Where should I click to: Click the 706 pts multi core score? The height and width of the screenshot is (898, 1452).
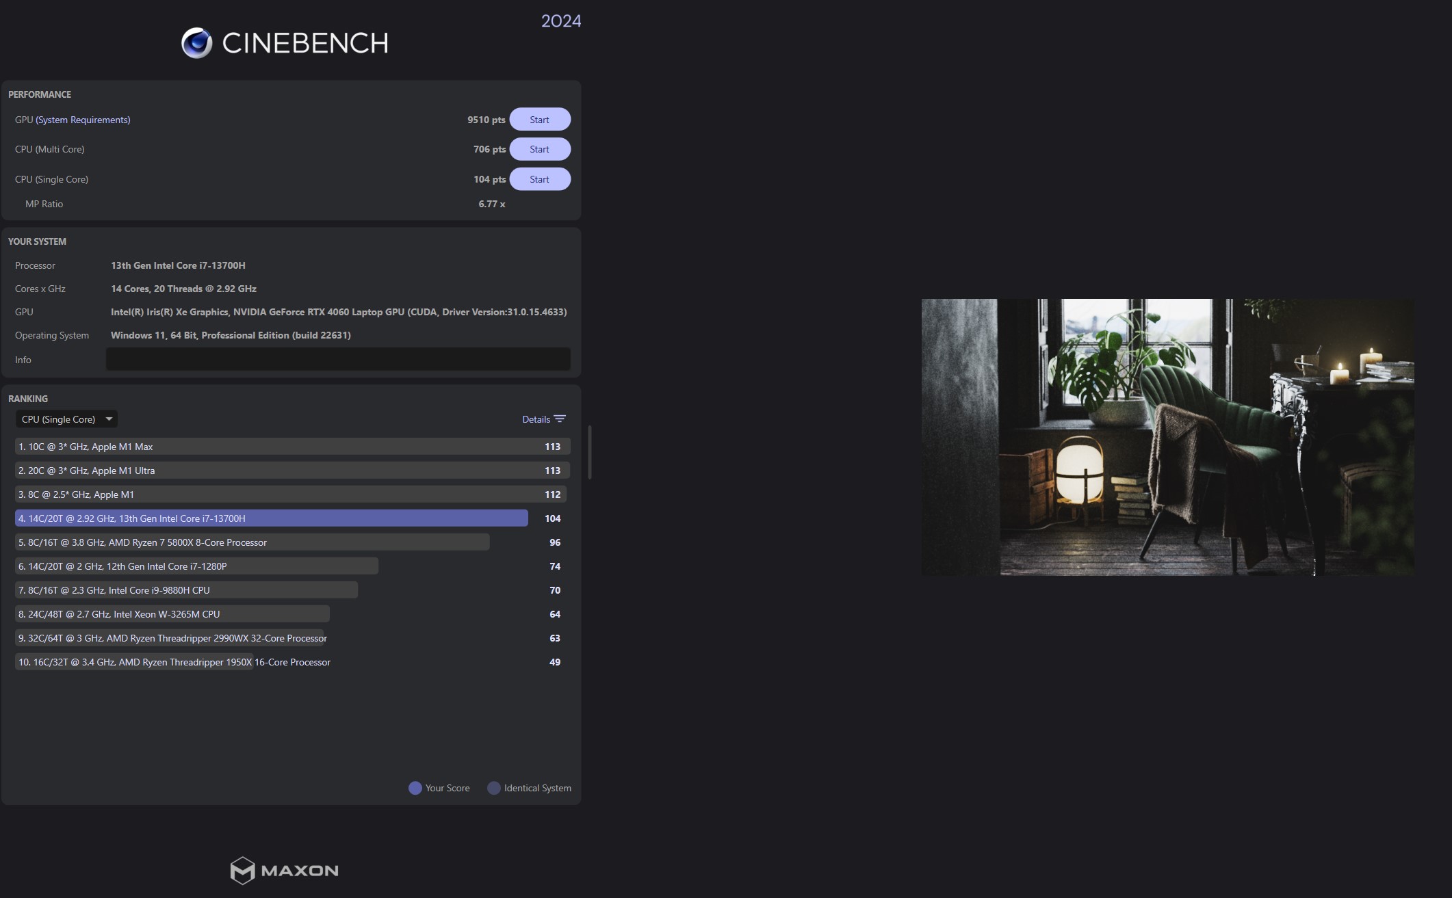(x=490, y=149)
